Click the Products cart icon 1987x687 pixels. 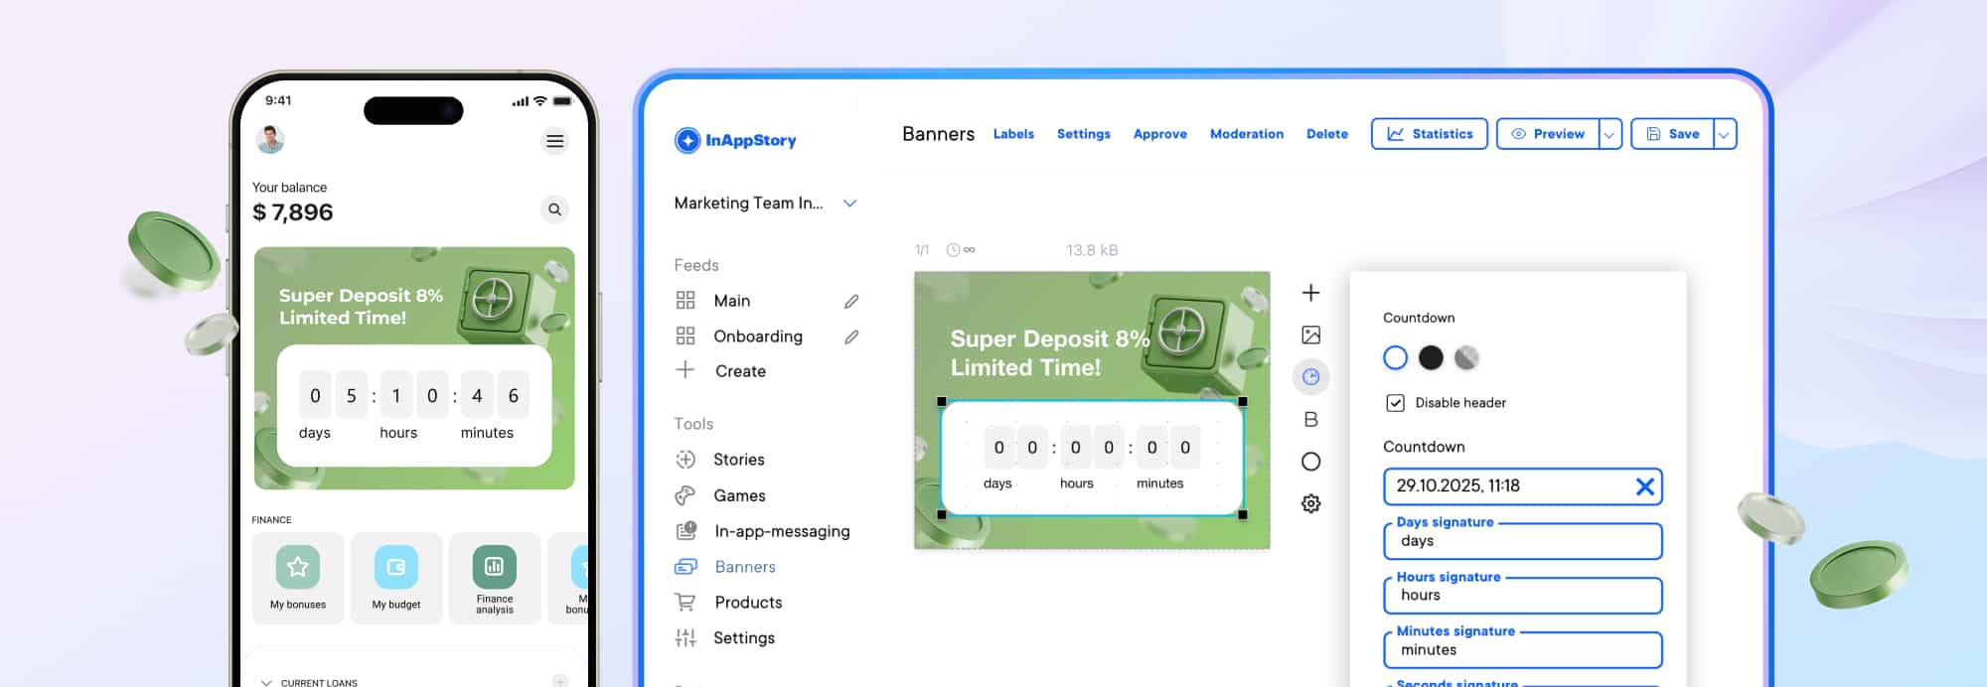click(x=686, y=602)
